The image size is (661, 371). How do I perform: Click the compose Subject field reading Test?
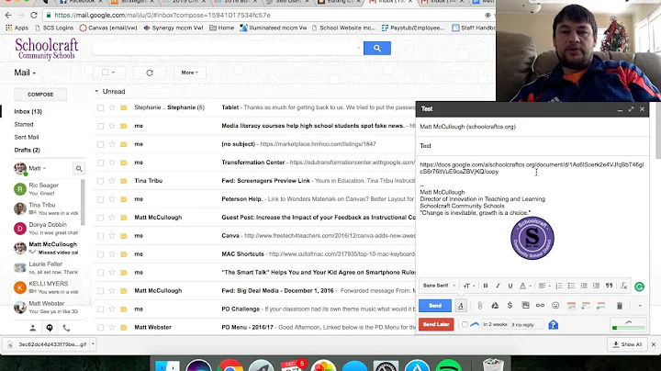(x=532, y=146)
